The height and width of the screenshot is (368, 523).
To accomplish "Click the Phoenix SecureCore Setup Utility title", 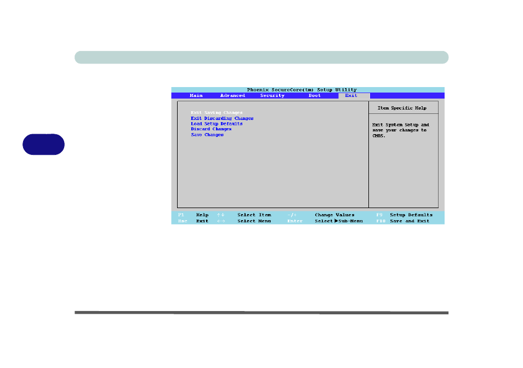I will click(302, 90).
